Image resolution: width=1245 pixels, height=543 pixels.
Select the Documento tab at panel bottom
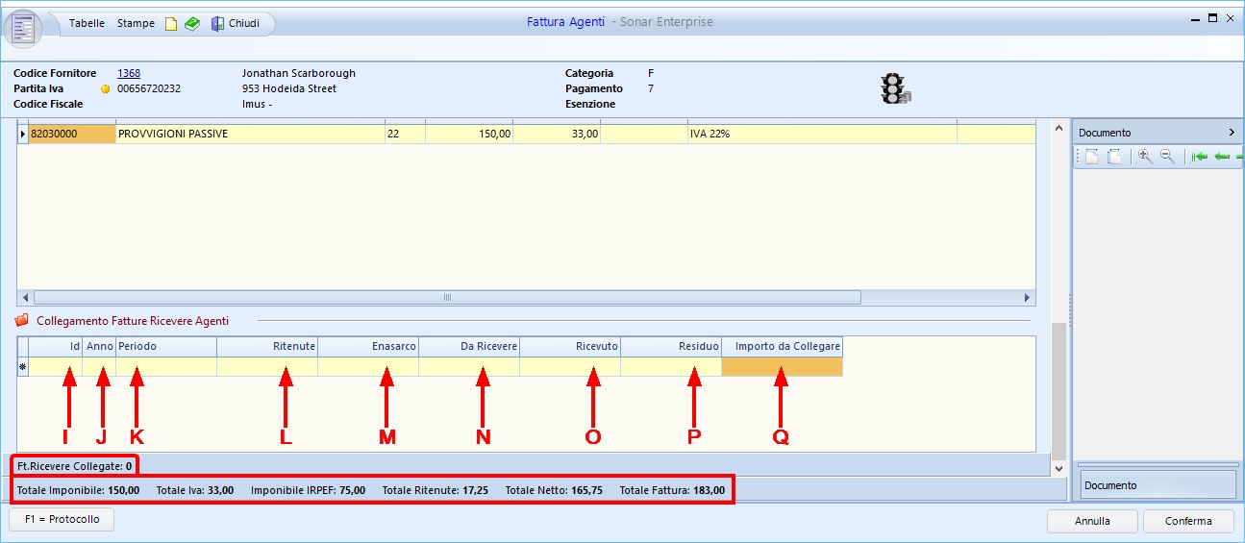pos(1158,485)
